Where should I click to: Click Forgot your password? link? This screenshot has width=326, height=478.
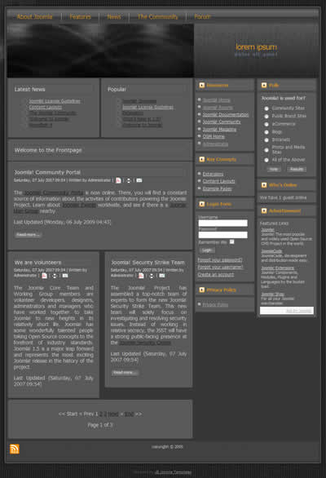220,260
